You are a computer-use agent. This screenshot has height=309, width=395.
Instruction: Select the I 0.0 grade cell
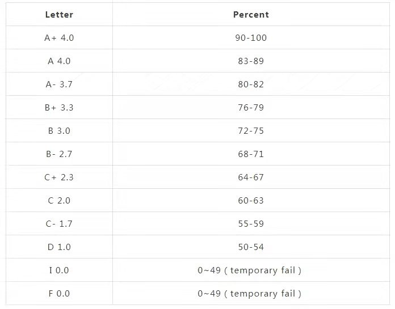coord(59,270)
